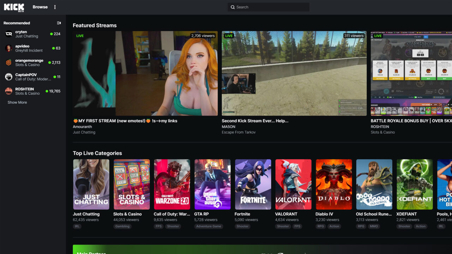Open Amouranth's stream title link

coord(125,121)
